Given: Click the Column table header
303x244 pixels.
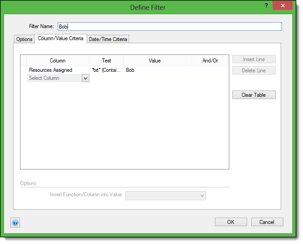Looking at the screenshot, I should [58, 61].
